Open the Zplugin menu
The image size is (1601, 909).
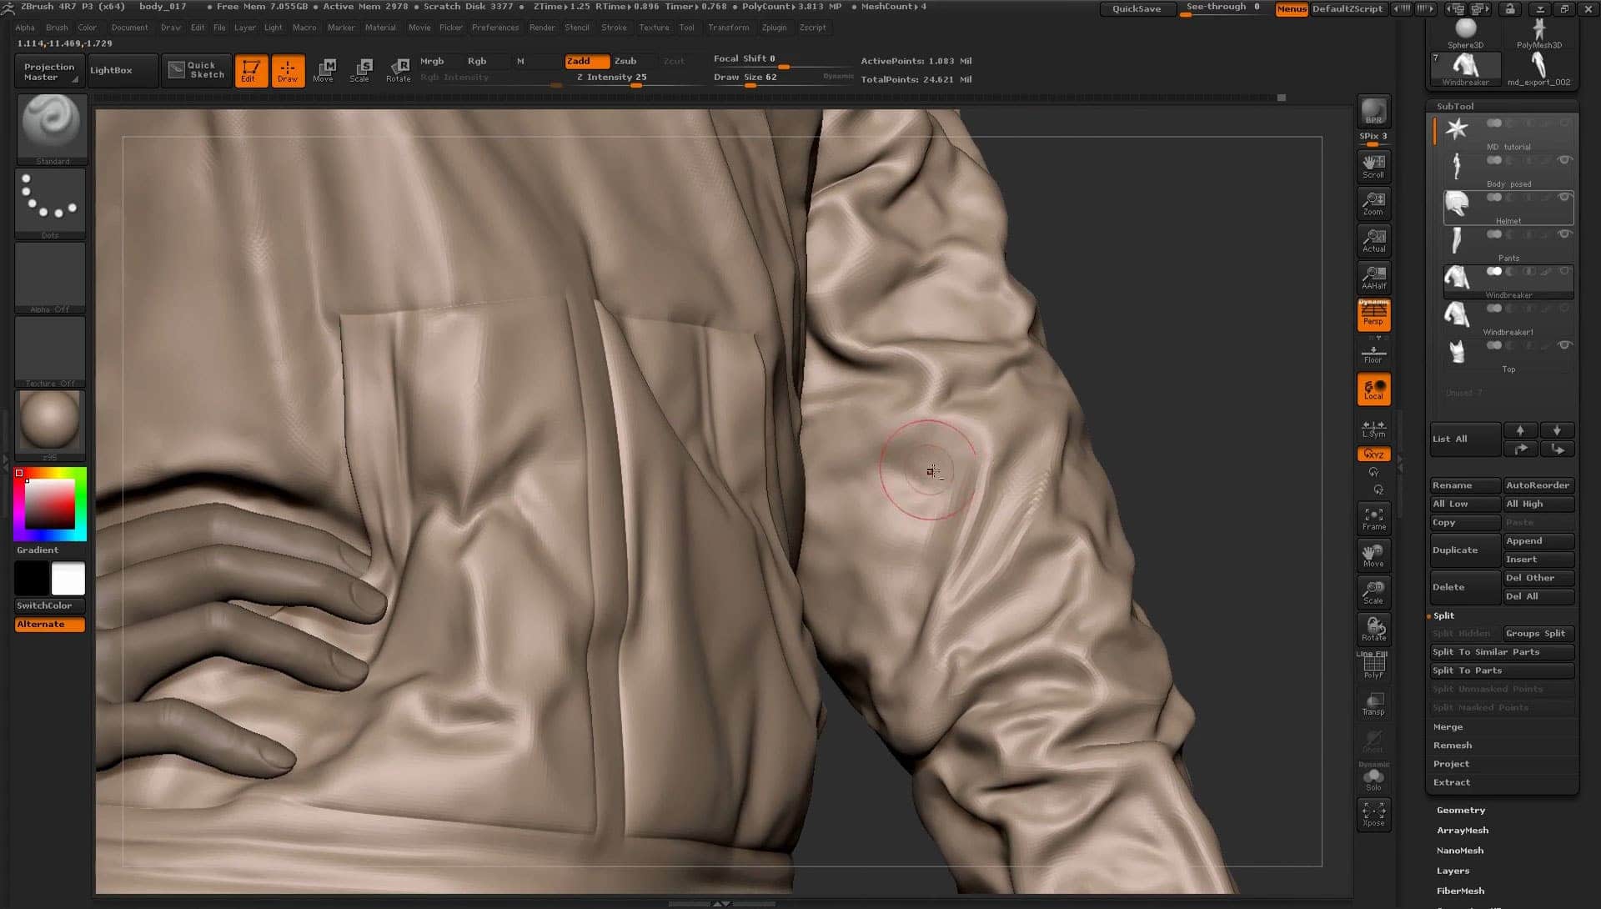pos(774,28)
